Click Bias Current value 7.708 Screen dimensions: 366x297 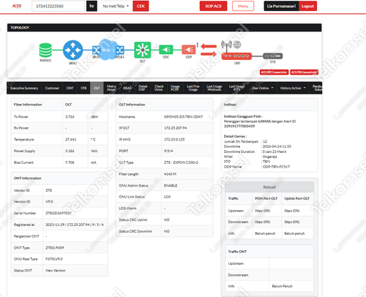[x=70, y=162]
